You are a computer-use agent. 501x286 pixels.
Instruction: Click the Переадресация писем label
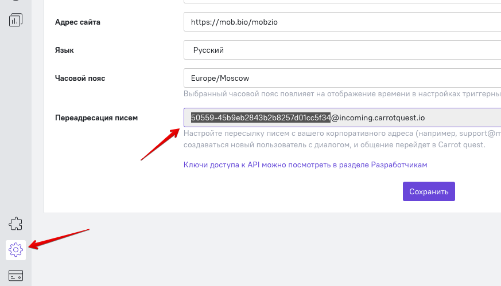(x=96, y=118)
